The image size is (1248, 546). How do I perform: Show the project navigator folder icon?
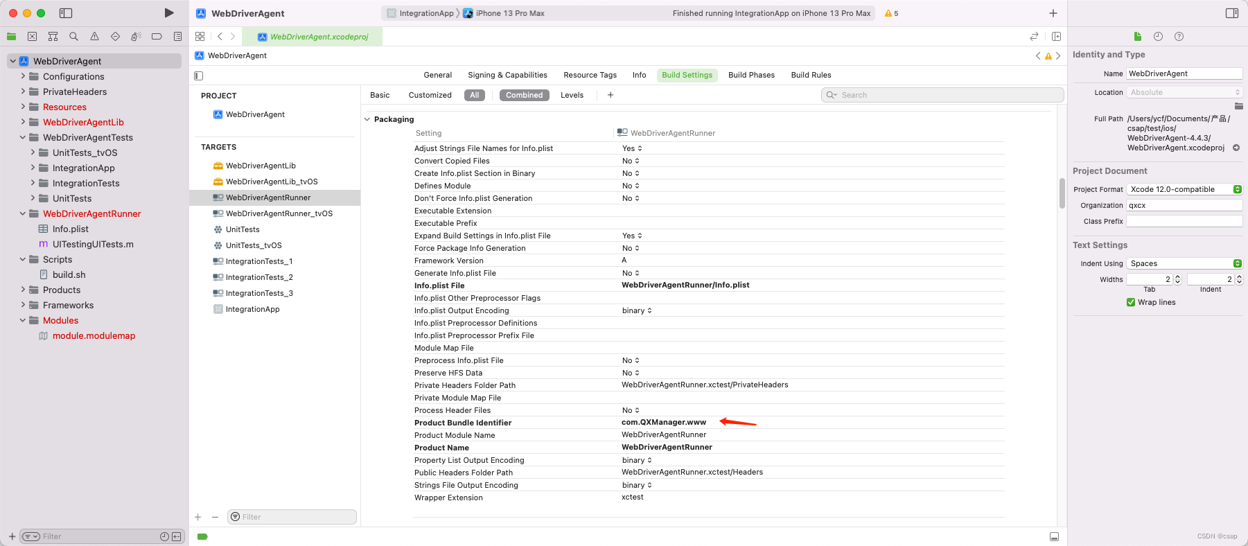click(11, 37)
